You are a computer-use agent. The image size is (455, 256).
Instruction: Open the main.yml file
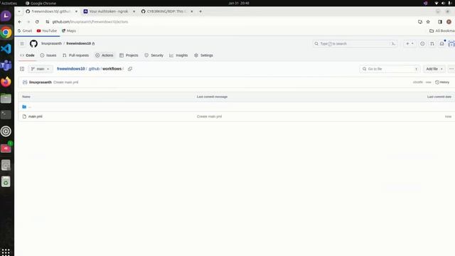click(36, 117)
